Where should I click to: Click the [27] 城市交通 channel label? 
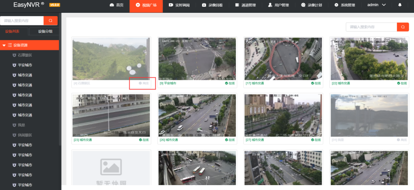point(255,140)
